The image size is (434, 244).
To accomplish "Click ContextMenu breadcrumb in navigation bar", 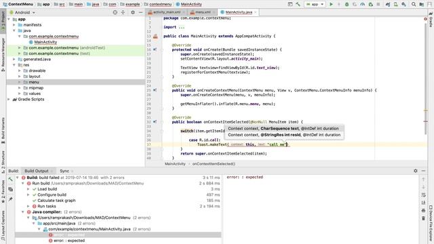I will (18, 4).
